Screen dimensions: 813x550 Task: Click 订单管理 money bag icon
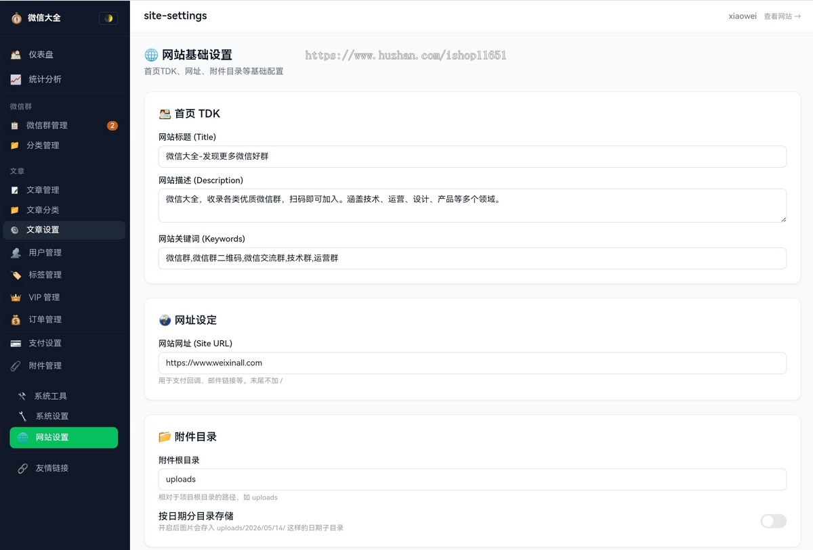[16, 319]
